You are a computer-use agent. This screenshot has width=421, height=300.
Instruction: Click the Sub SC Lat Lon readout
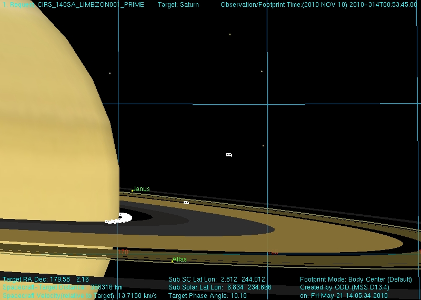coord(216,279)
